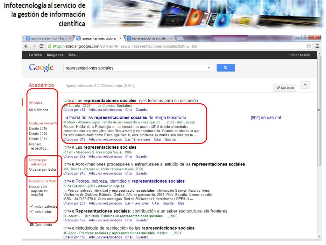326x245 pixels.
Task: Open 'Las 19 versiones' link
Action: pyautogui.click(x=138, y=139)
